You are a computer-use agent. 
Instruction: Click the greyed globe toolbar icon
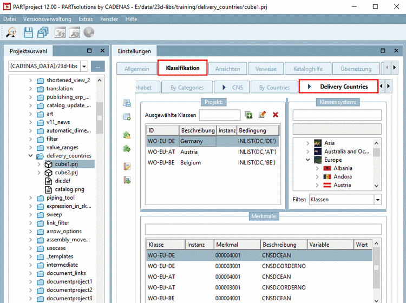point(89,32)
